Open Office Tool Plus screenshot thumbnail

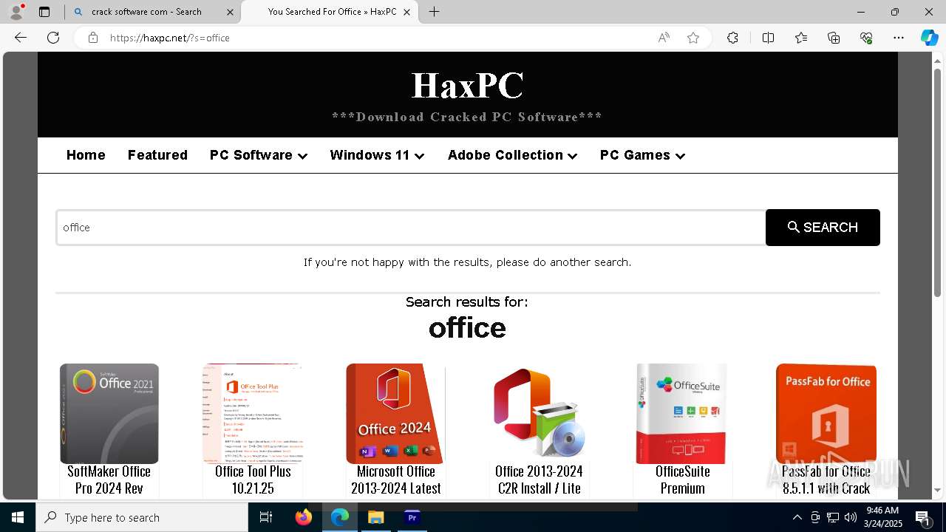pos(253,414)
